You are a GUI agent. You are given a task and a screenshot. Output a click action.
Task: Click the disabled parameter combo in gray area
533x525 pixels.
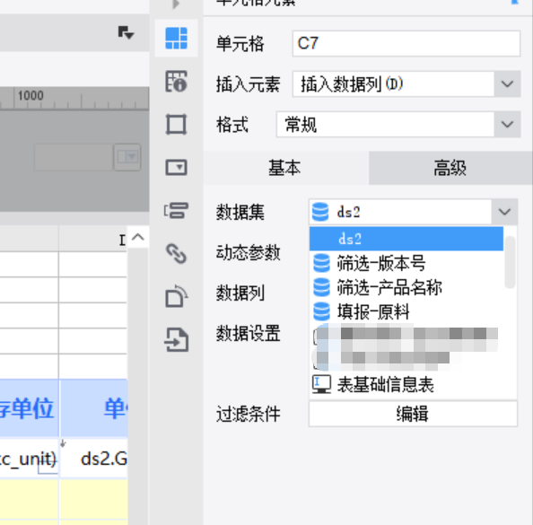[x=87, y=157]
